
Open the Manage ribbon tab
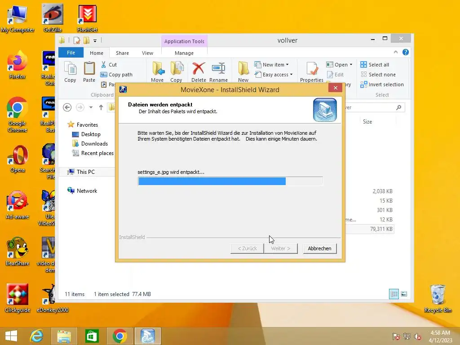[x=184, y=53]
